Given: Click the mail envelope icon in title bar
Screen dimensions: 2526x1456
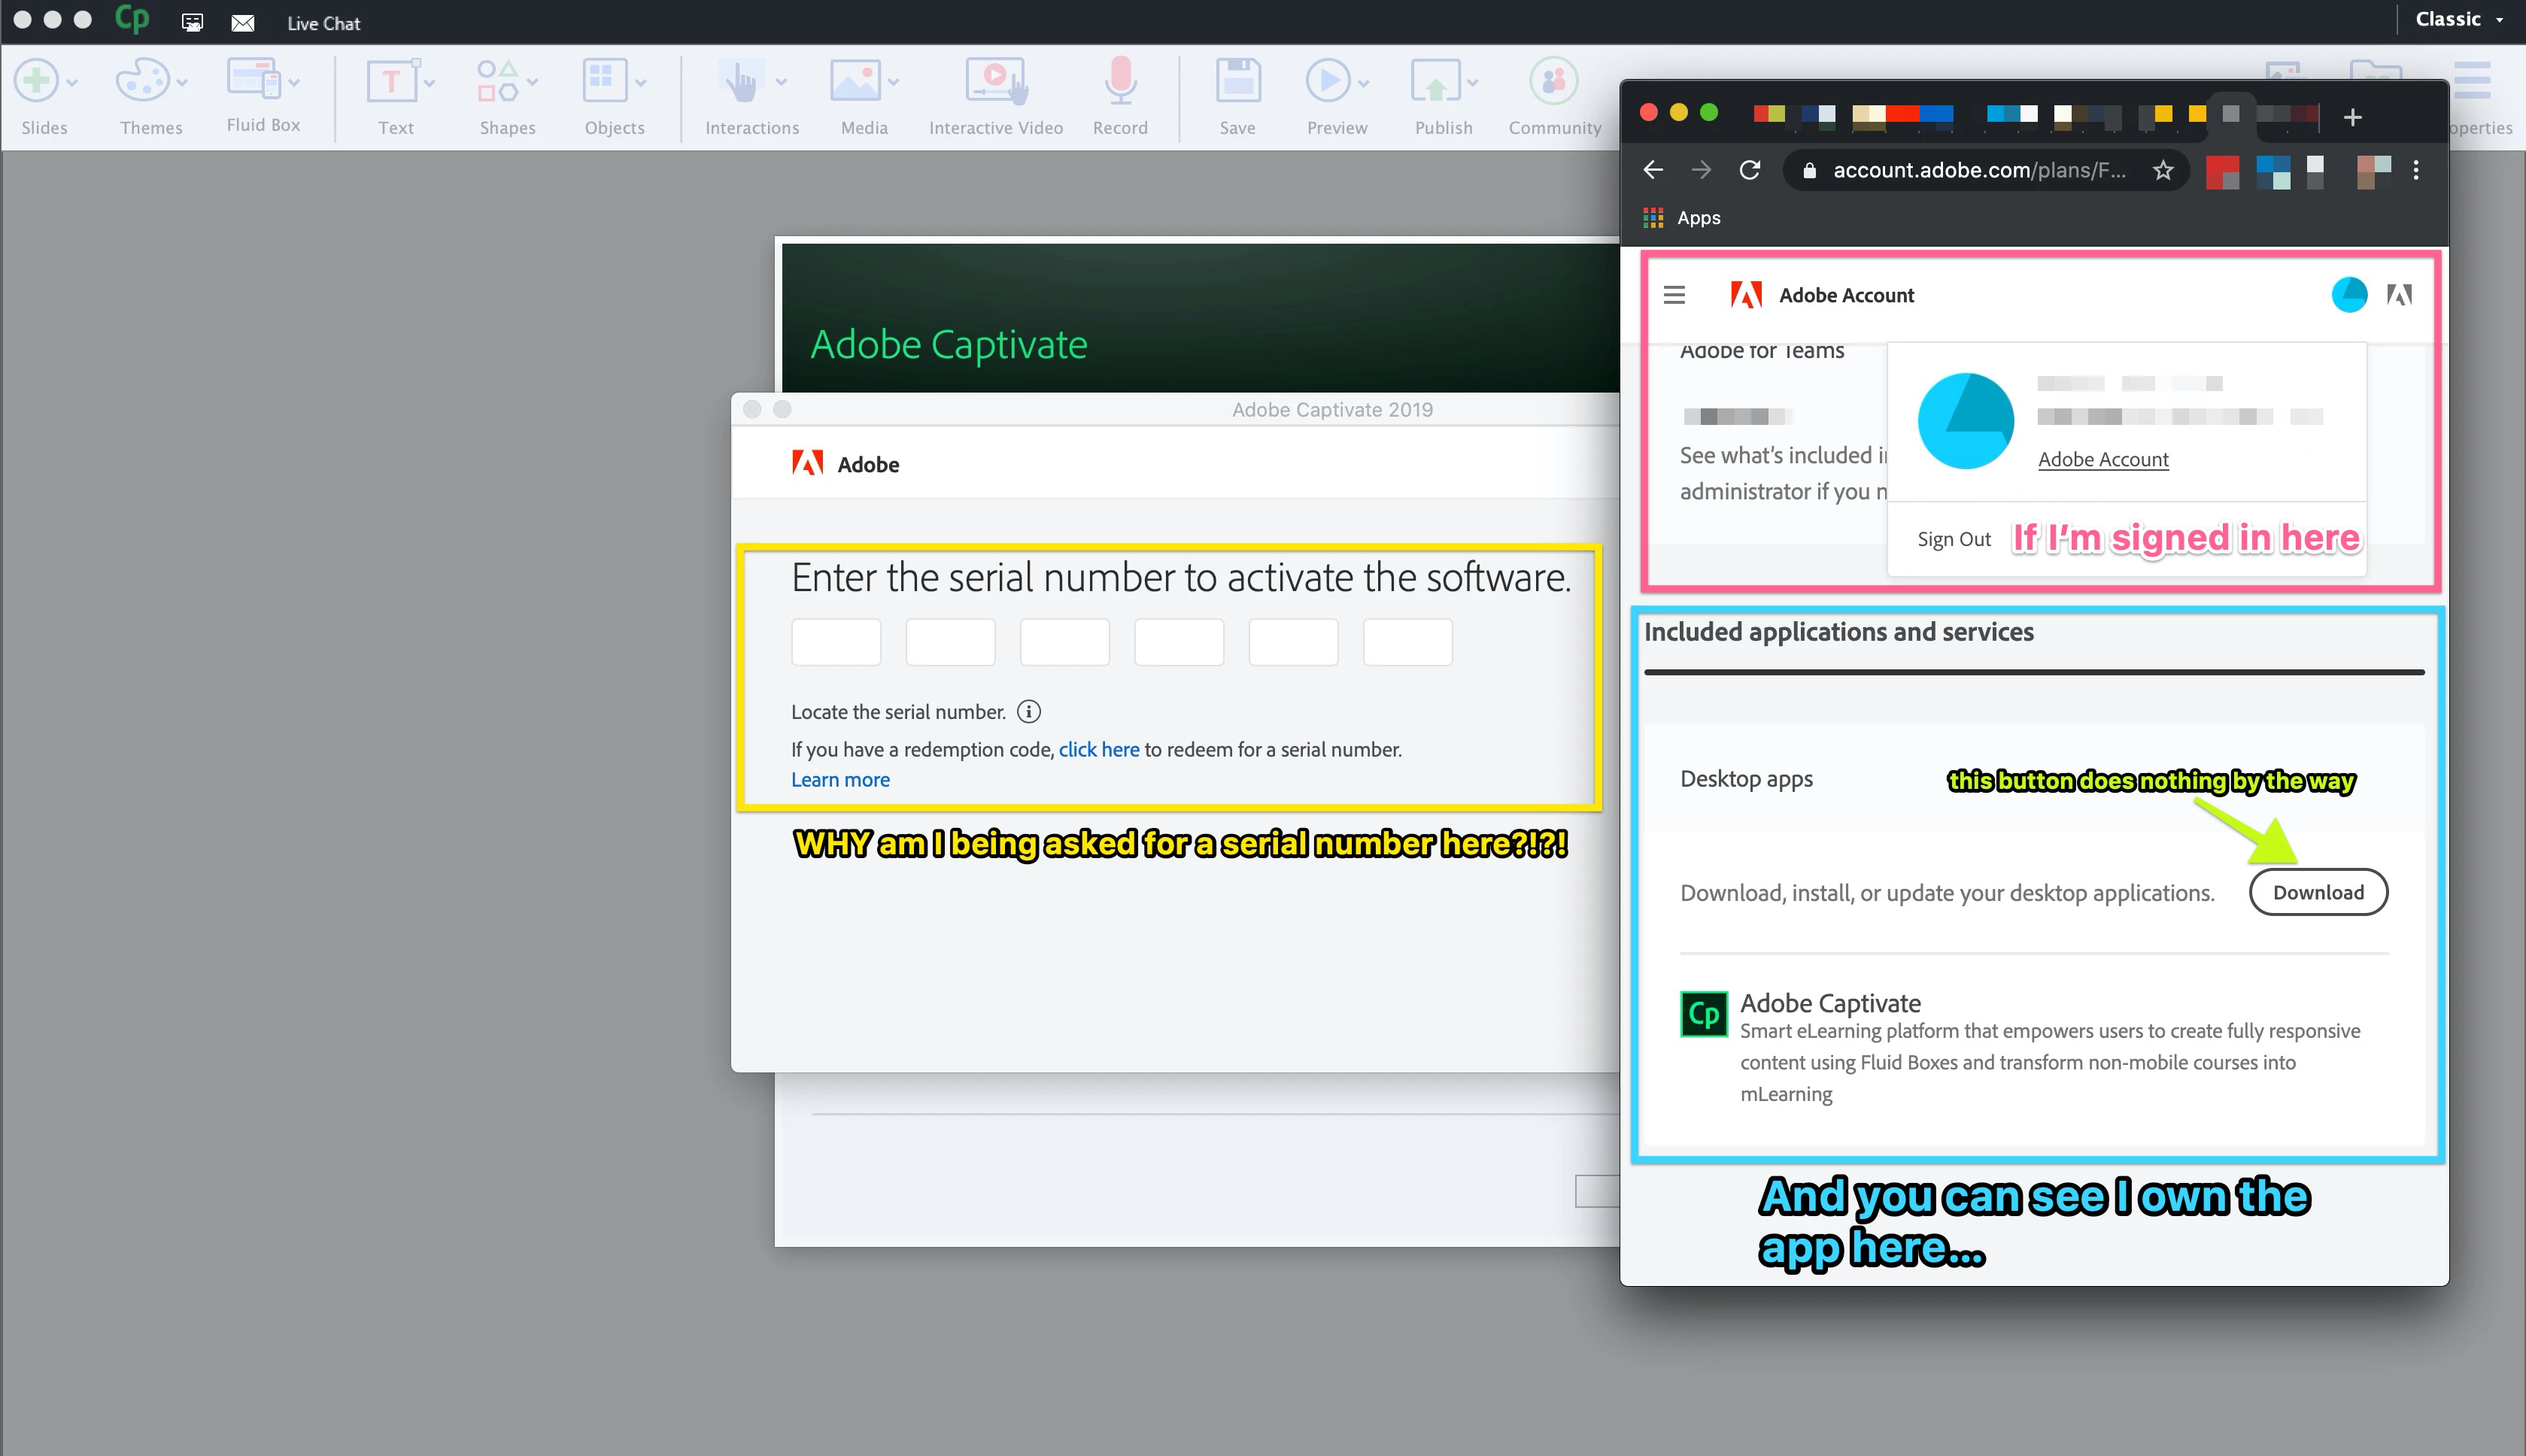Looking at the screenshot, I should coord(243,23).
